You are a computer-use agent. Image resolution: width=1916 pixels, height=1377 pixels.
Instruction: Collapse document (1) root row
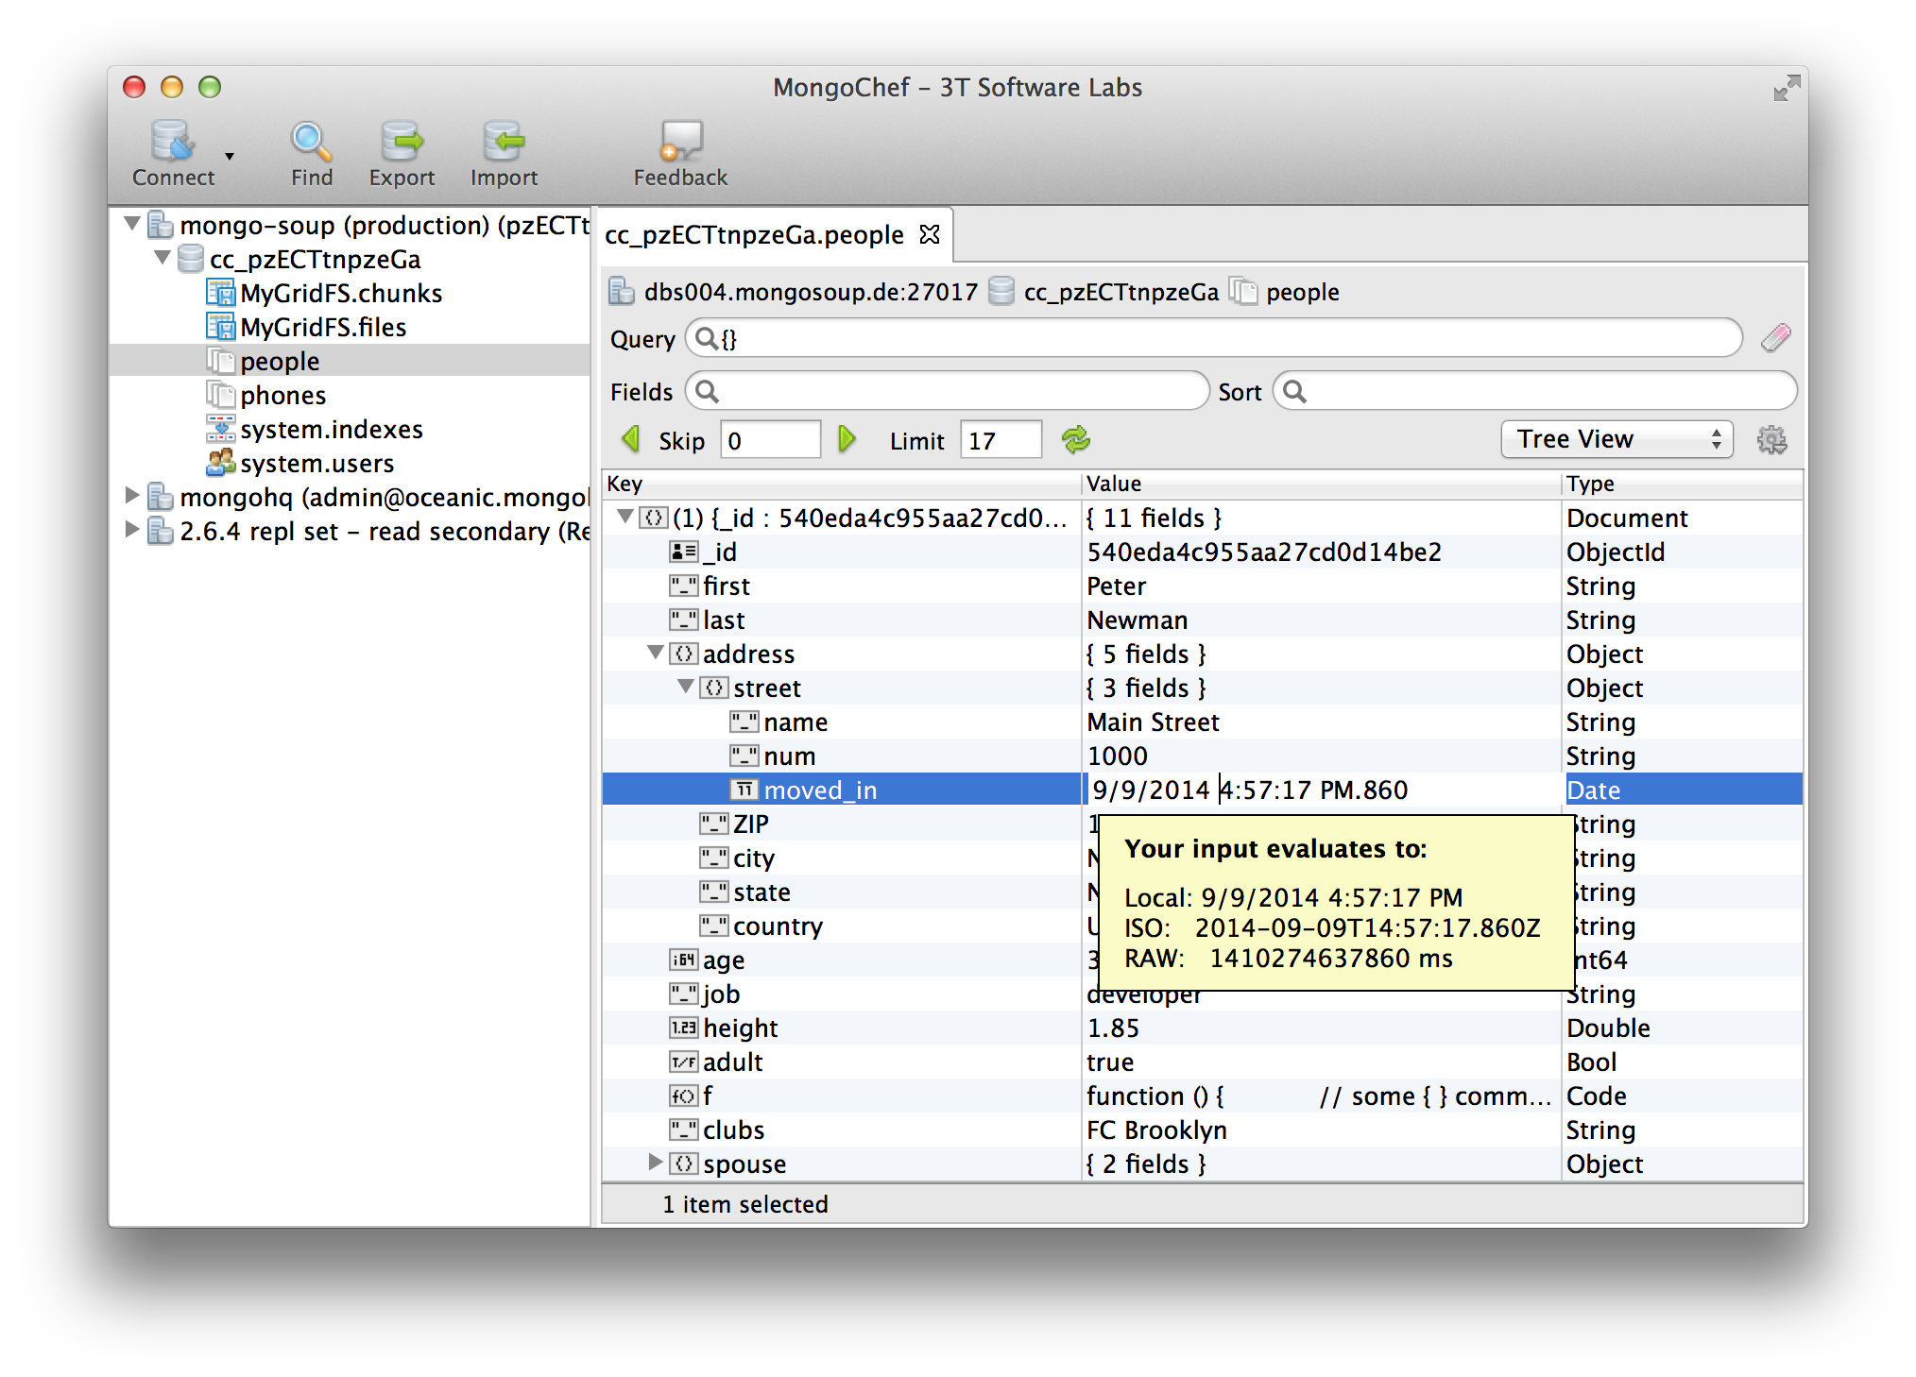(x=624, y=517)
